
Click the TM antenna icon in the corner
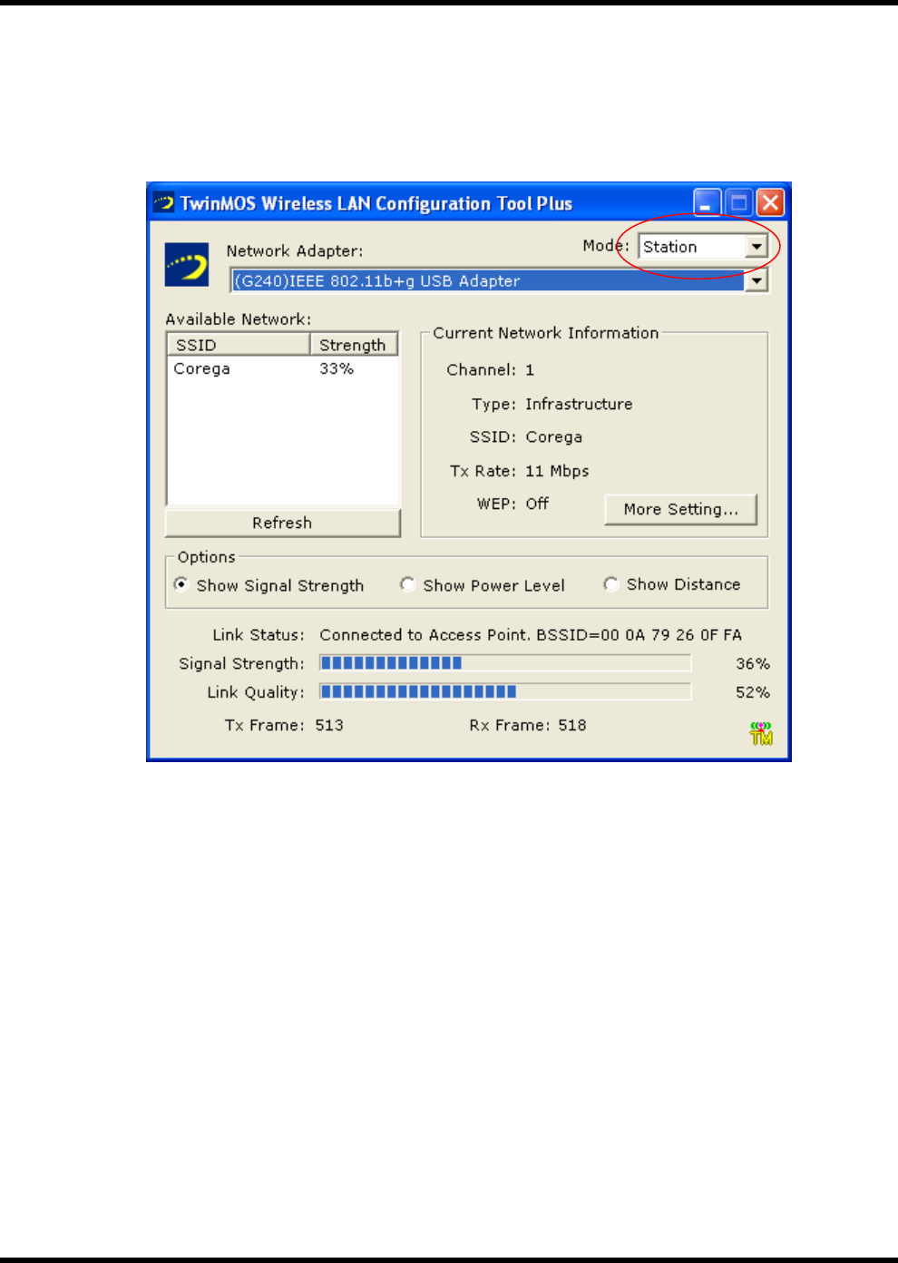(x=761, y=733)
